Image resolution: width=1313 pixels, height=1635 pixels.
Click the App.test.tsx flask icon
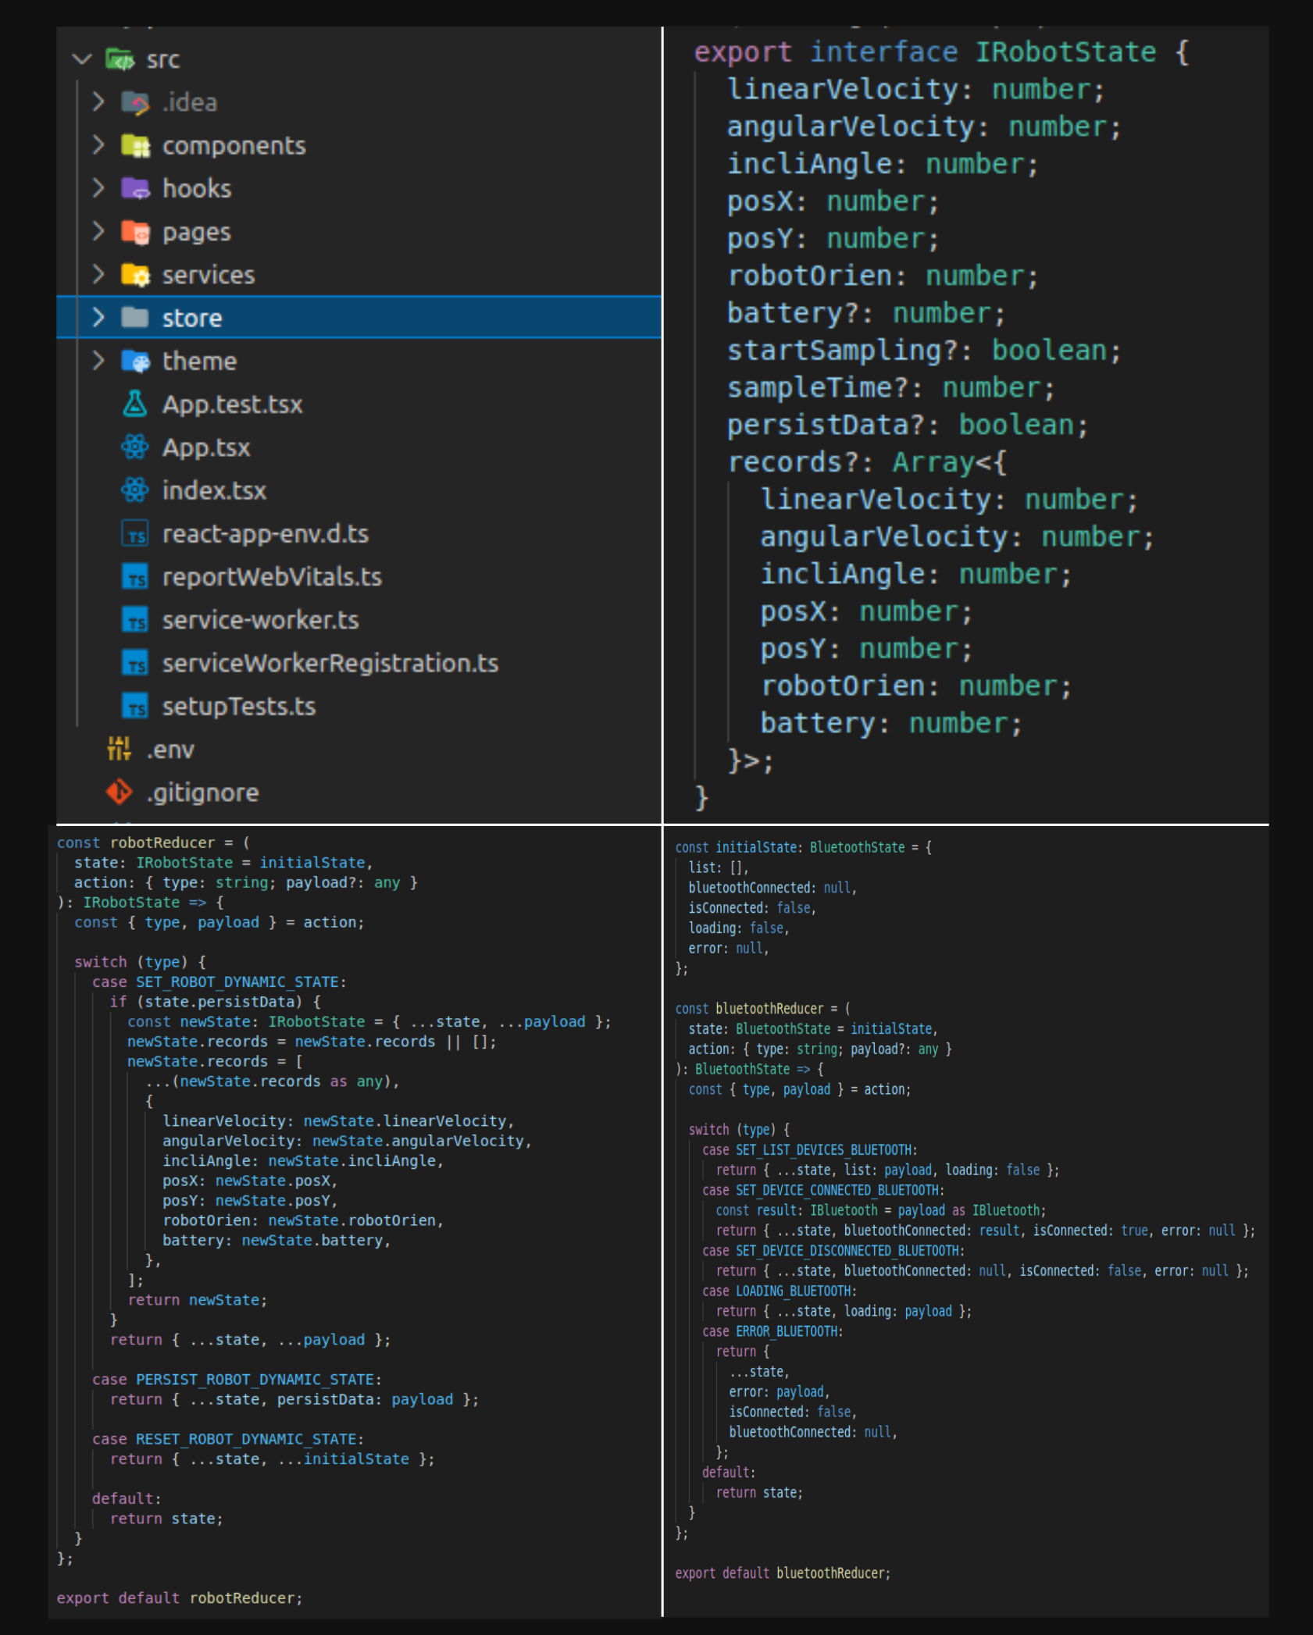(134, 404)
